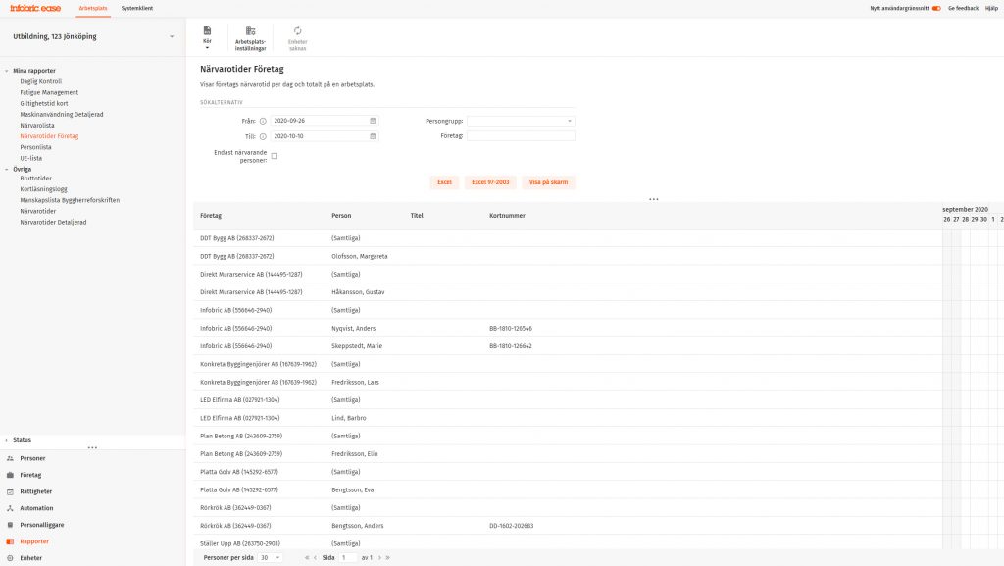Select the Närvarotider Företag report
This screenshot has height=566, width=1004.
point(49,136)
